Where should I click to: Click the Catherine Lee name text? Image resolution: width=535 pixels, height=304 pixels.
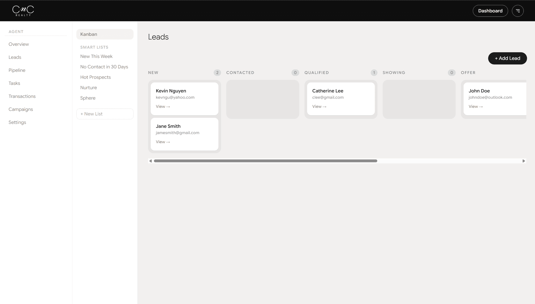pos(328,91)
